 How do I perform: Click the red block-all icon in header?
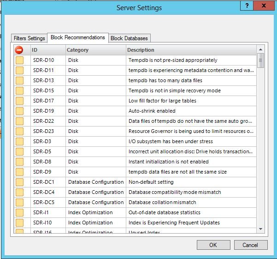(19, 50)
